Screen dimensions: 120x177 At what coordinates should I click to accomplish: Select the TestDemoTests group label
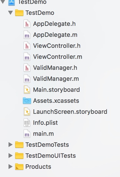point(47,145)
